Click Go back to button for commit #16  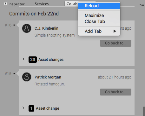pyautogui.click(x=115, y=43)
